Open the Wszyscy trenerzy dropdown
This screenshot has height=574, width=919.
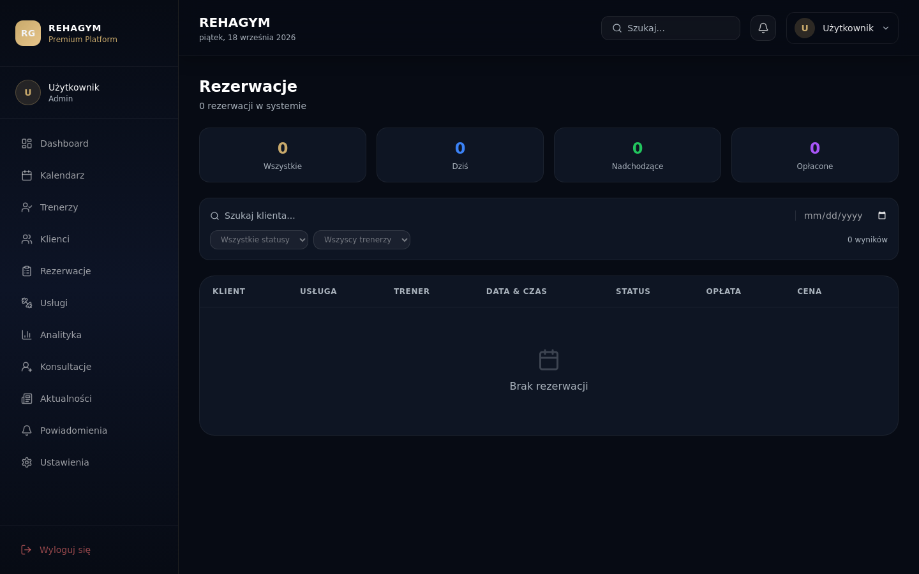(x=362, y=240)
